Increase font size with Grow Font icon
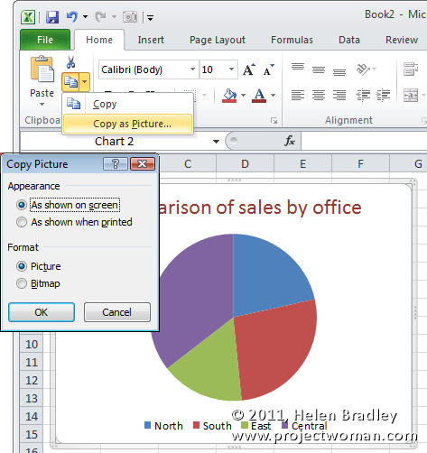 tap(249, 69)
